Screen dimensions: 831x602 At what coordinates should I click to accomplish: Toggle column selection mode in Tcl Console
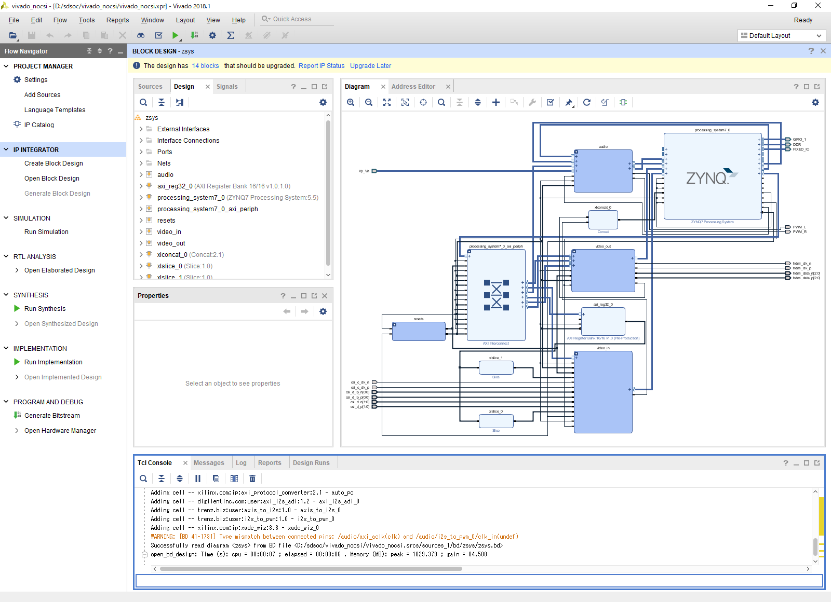pos(234,478)
